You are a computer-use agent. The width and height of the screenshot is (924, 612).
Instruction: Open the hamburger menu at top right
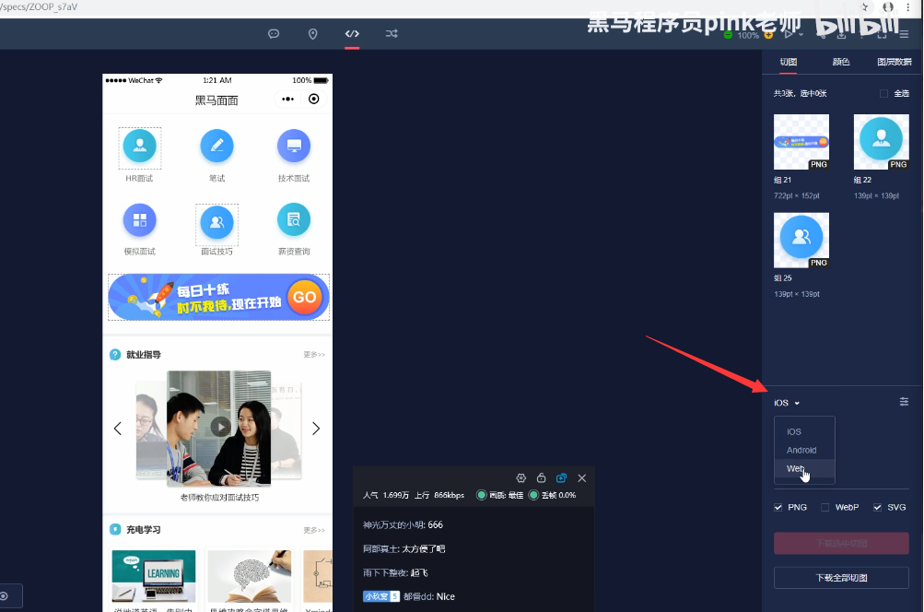pos(904,34)
